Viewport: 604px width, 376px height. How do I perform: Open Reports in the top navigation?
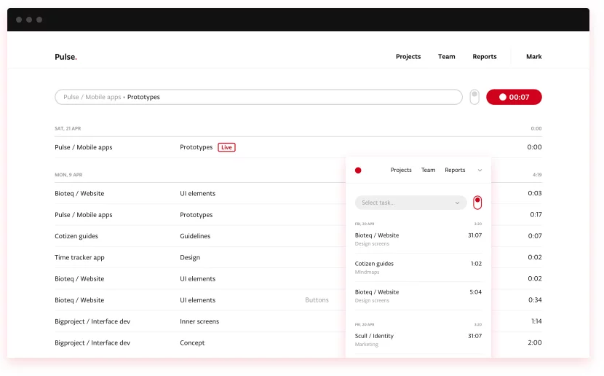(x=484, y=57)
